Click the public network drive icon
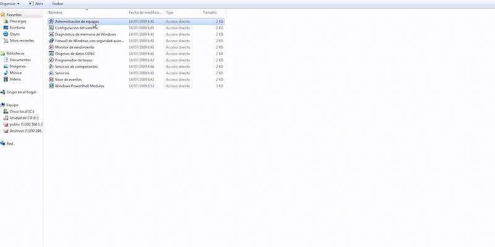Viewport: 495px width, 247px height. [6, 125]
